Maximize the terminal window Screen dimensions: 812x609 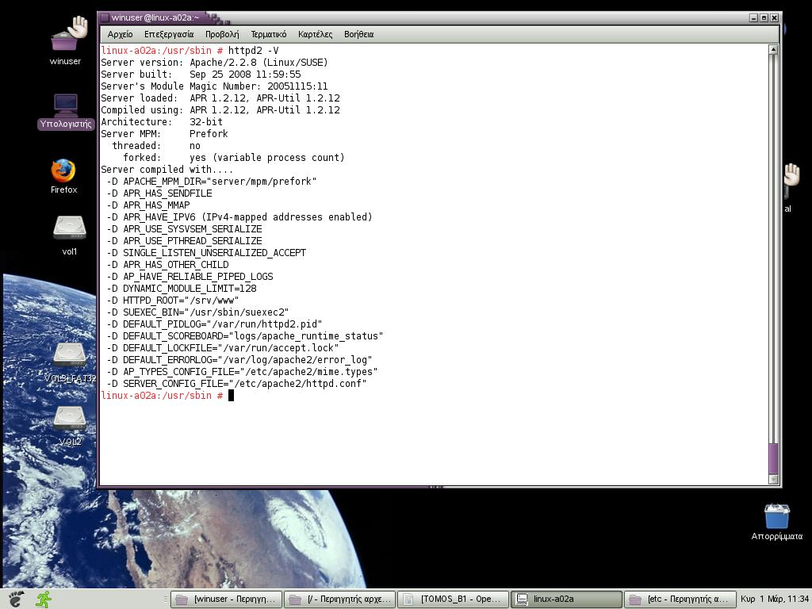point(764,17)
